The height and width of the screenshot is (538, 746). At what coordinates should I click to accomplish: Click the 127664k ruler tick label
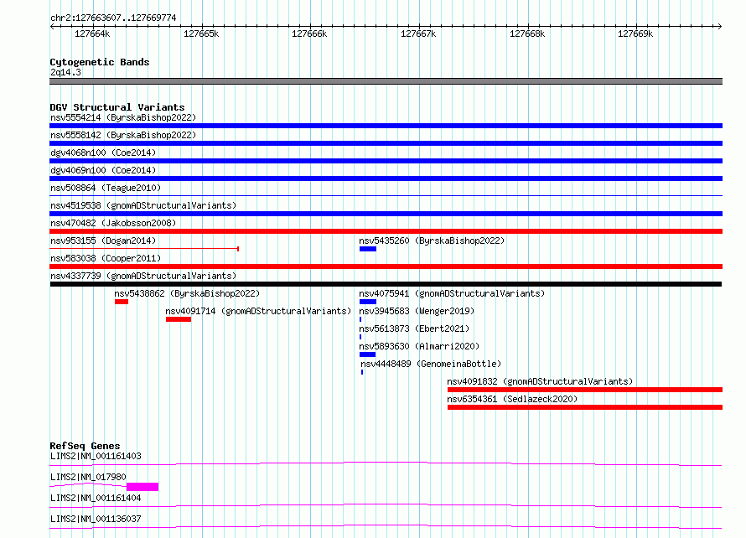[92, 34]
